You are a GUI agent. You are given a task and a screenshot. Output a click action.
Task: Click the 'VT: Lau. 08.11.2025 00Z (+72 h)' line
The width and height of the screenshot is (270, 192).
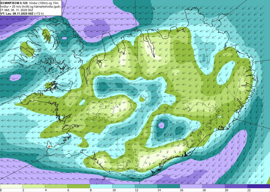pos(22,14)
